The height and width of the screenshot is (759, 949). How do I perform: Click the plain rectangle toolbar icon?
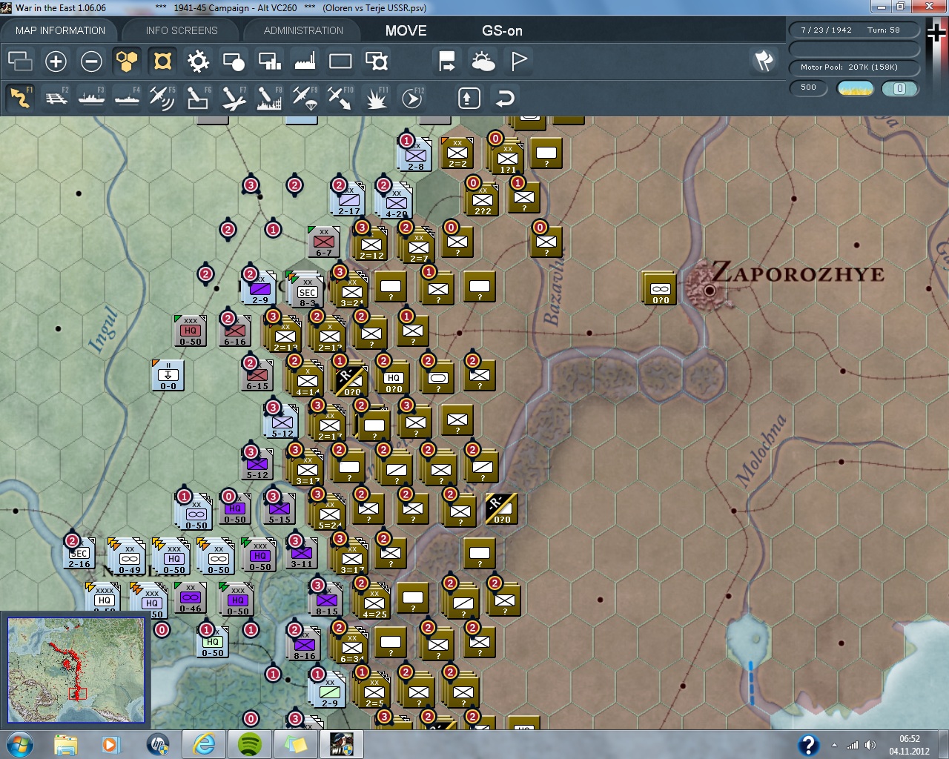tap(340, 61)
